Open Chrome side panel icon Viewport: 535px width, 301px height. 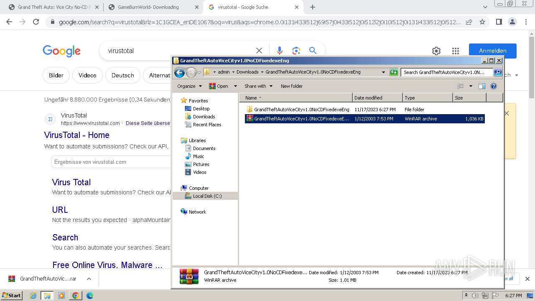[499, 22]
